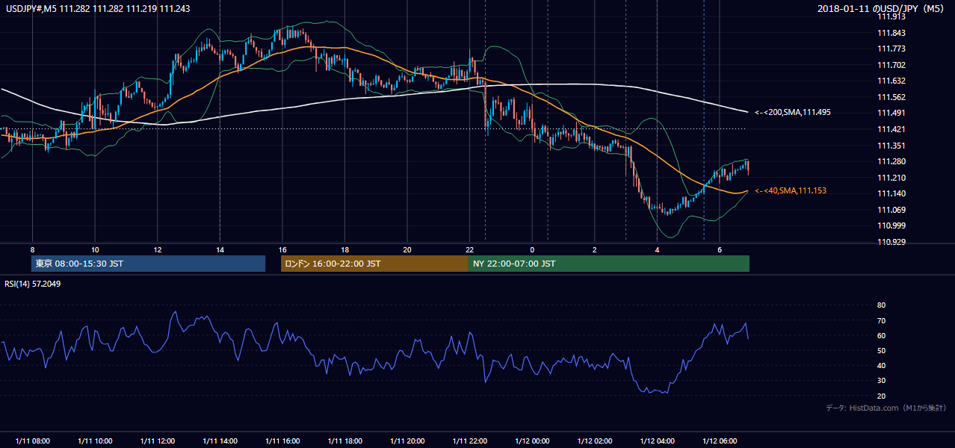
Task: Click price axis value 111.773
Action: pyautogui.click(x=891, y=49)
